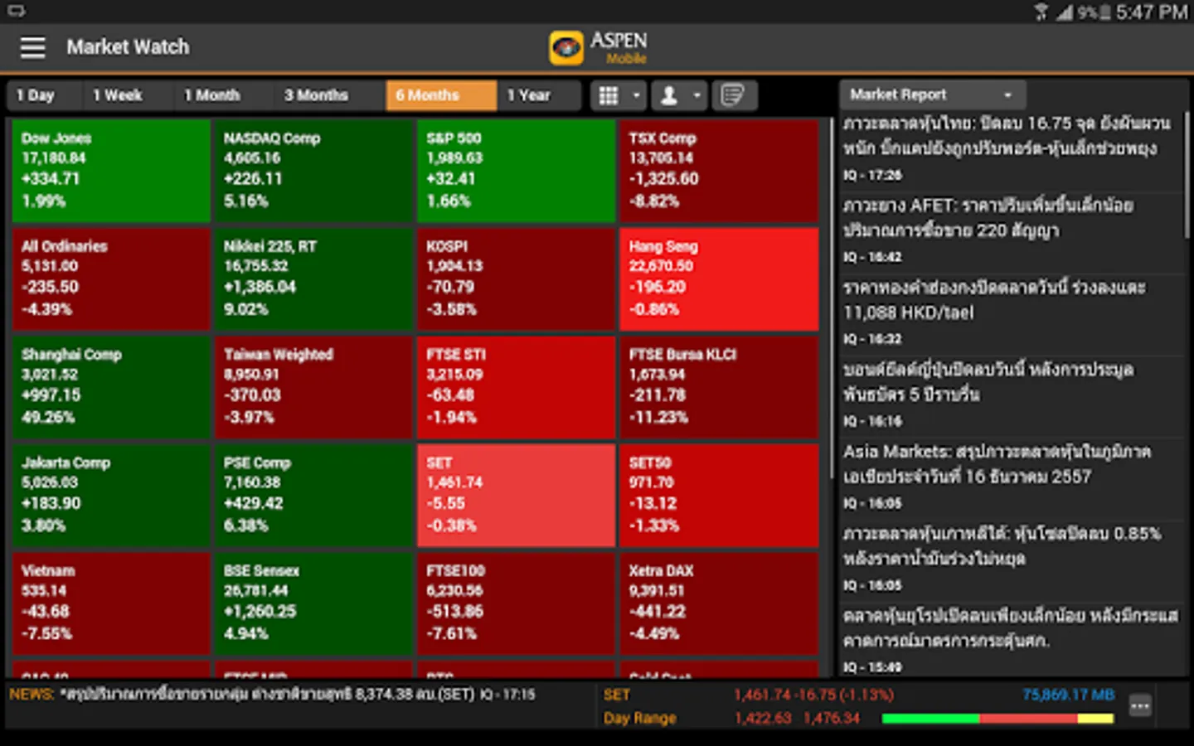This screenshot has width=1194, height=746.
Task: Tap the Day Range low value 1,422.63
Action: pos(763,719)
